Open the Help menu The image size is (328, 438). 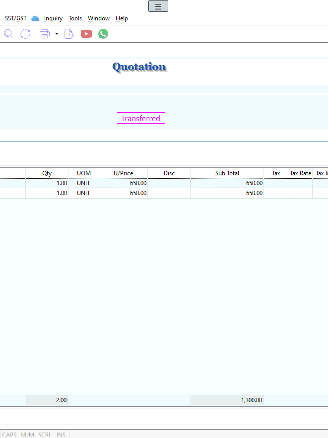(122, 18)
